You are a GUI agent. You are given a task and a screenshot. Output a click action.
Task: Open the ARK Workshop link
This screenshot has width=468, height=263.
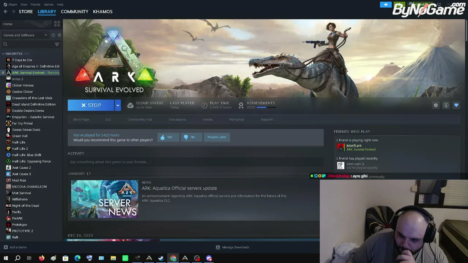[237, 119]
